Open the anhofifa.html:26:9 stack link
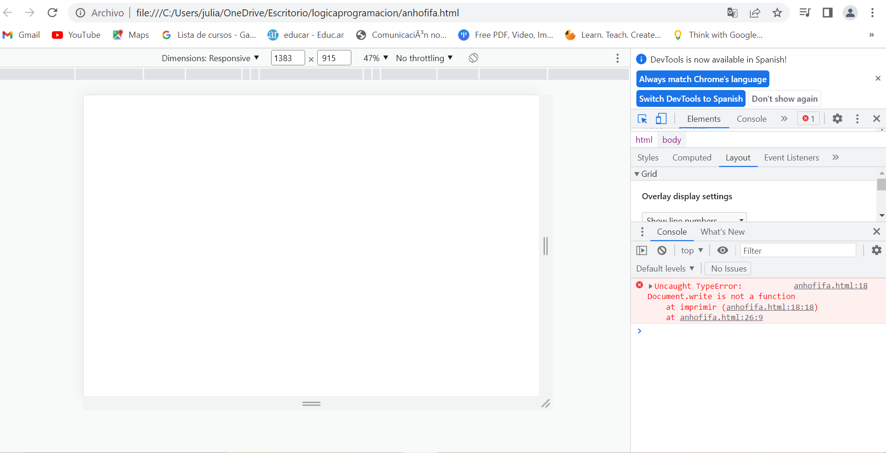 [721, 318]
